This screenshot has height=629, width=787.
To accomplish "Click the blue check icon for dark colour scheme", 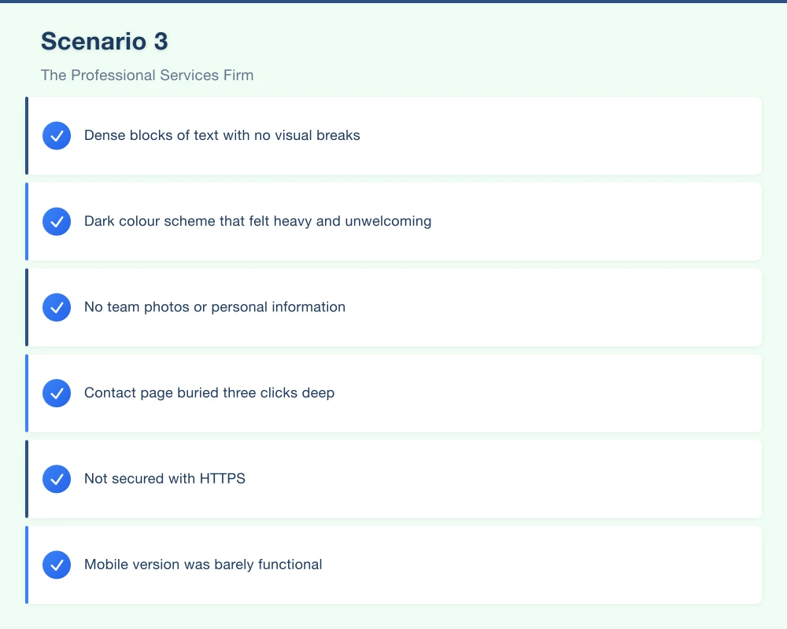I will (56, 221).
